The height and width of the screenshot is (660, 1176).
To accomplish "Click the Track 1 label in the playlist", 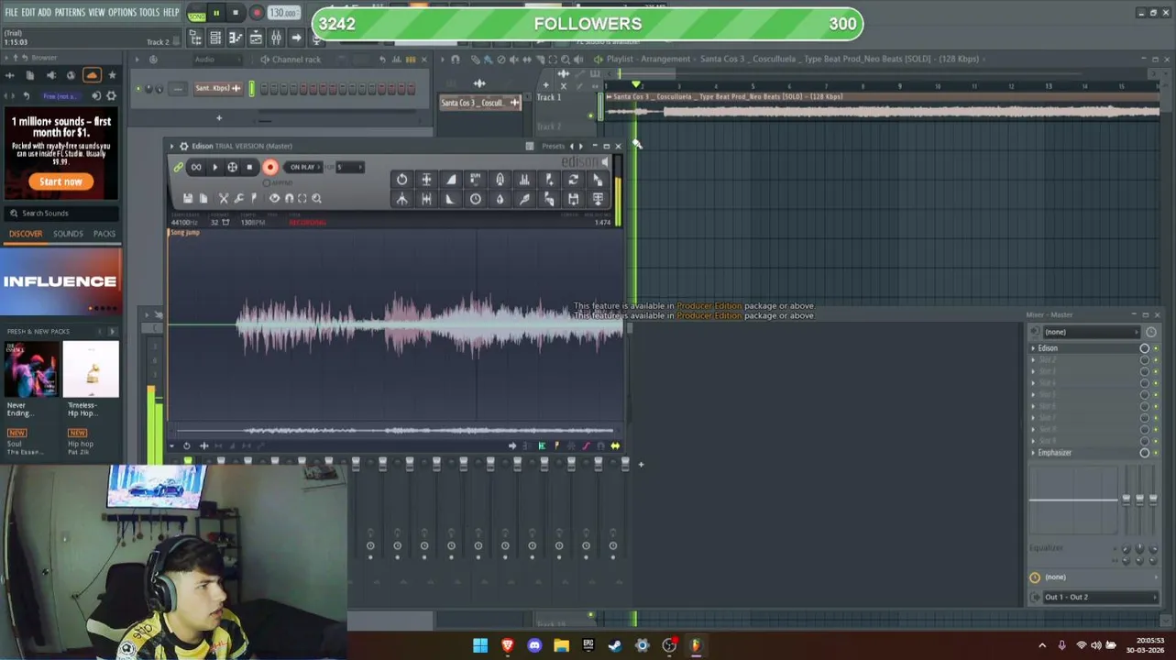I will pyautogui.click(x=549, y=97).
